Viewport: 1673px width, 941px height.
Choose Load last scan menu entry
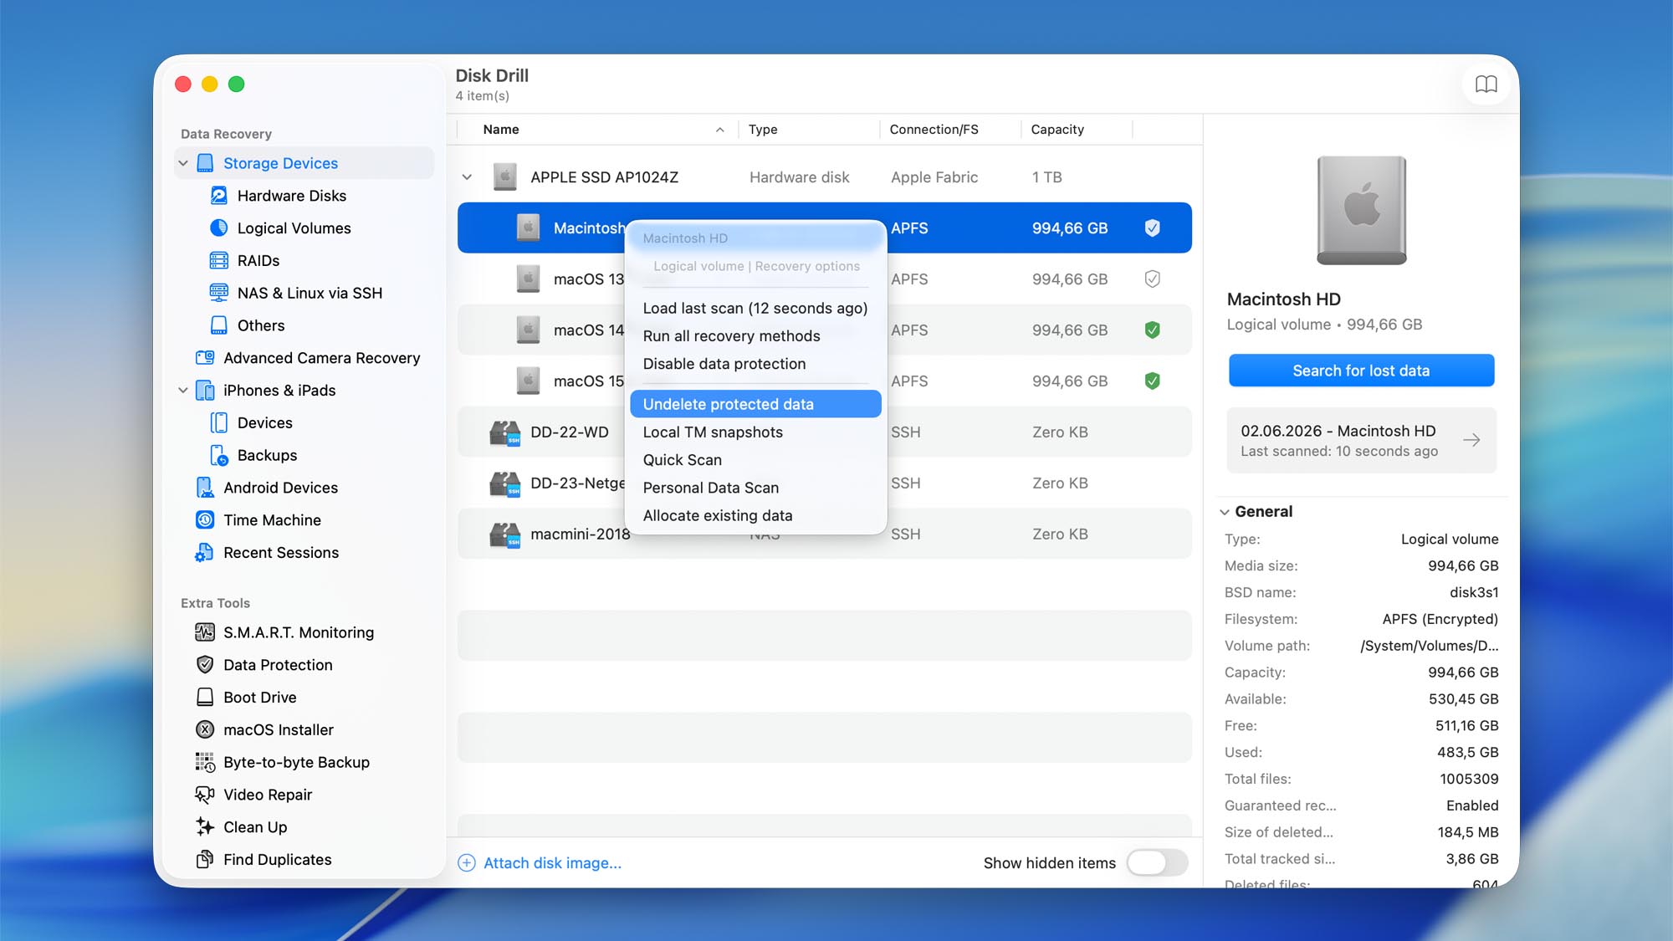point(755,309)
